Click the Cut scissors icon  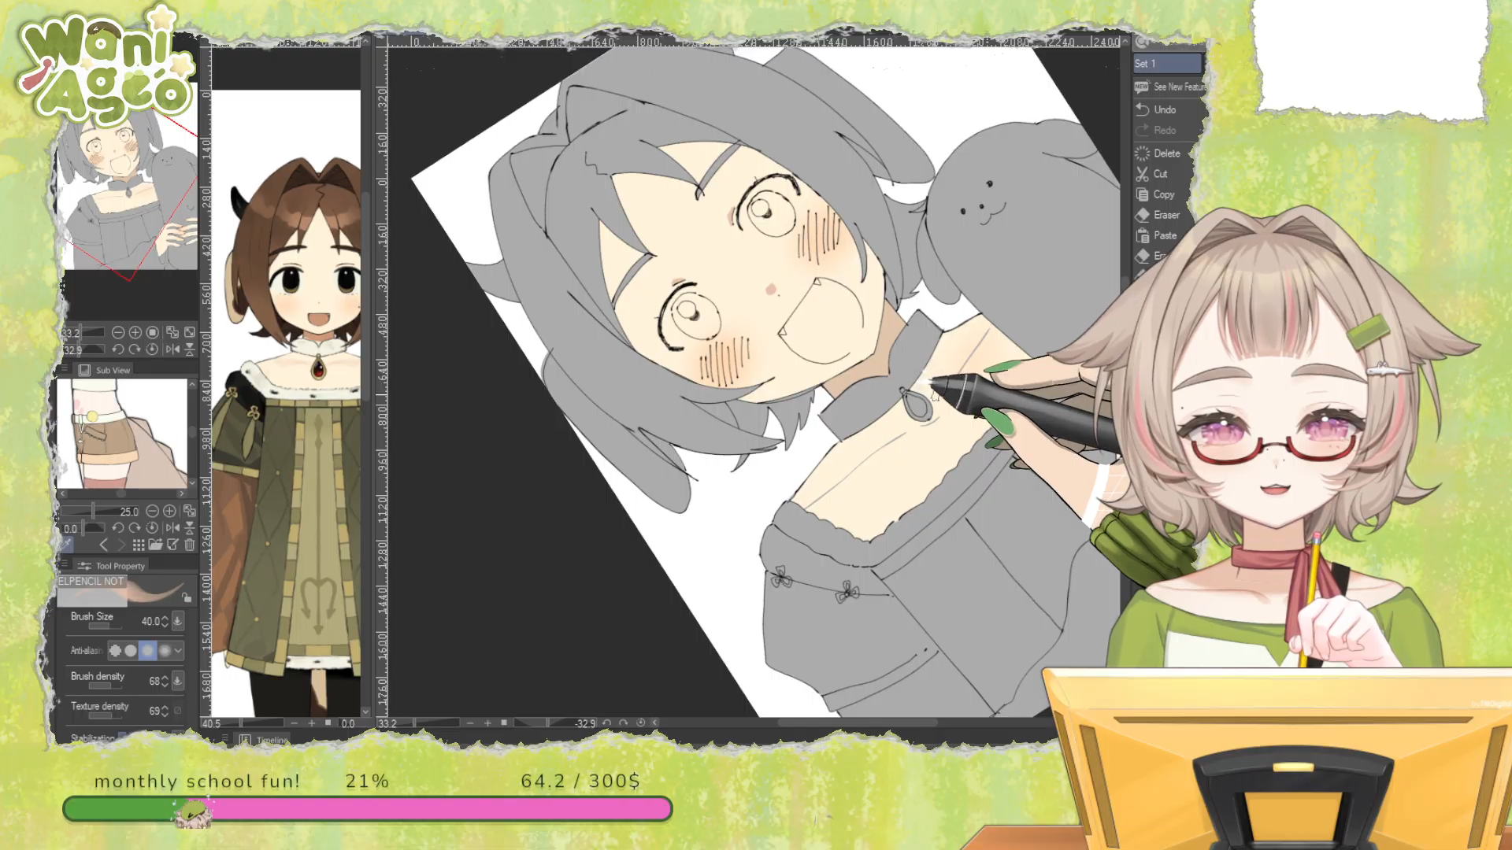tap(1142, 174)
